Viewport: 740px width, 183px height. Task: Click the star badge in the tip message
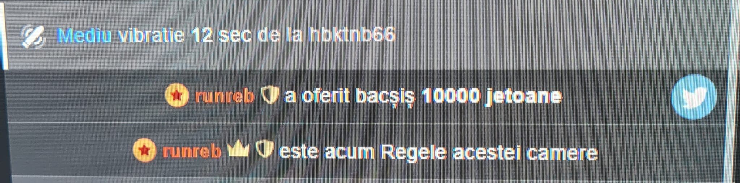(x=177, y=96)
